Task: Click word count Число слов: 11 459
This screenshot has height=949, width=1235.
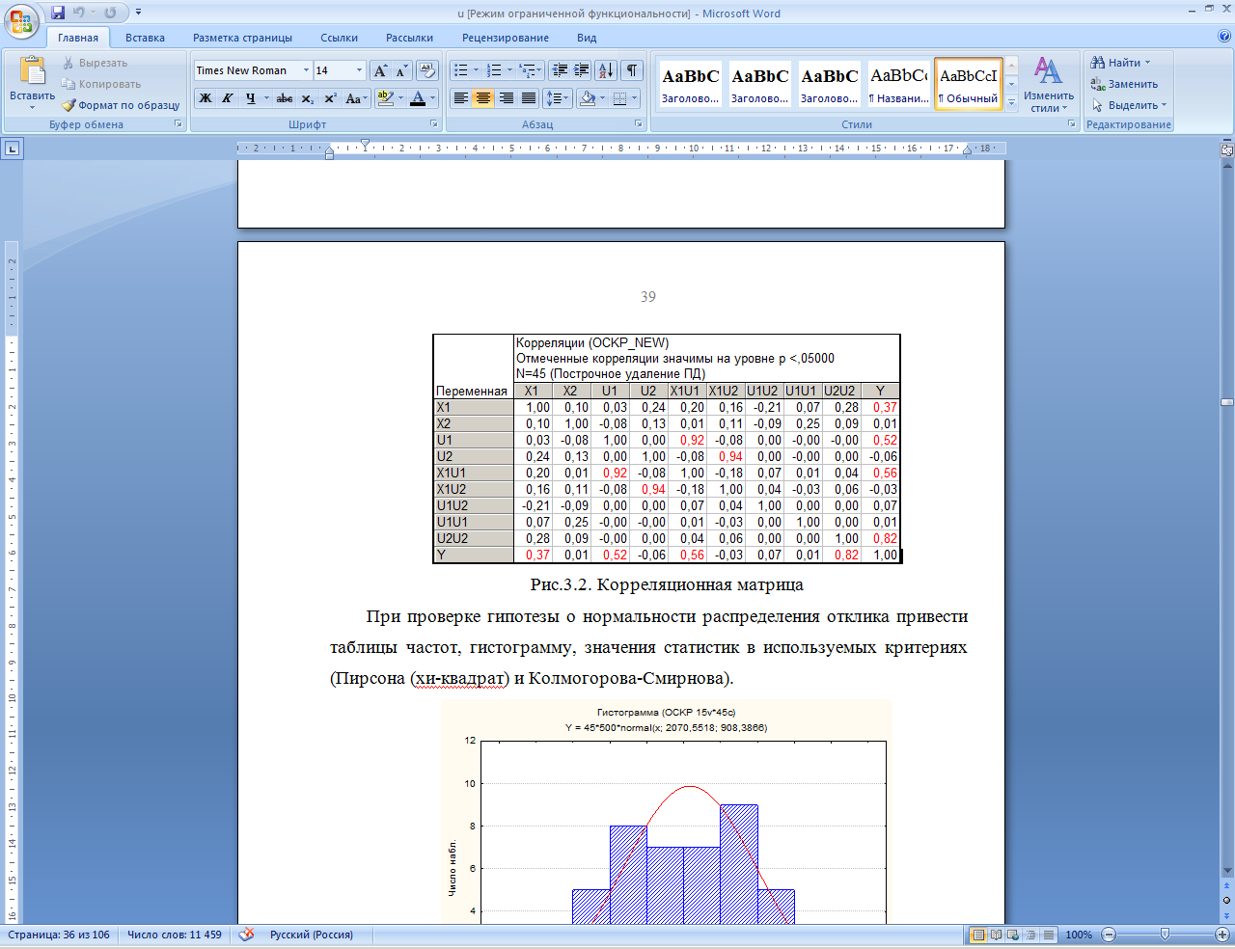Action: 175,935
